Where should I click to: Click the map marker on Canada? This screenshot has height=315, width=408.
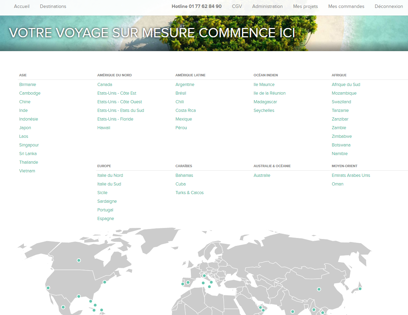(79, 260)
